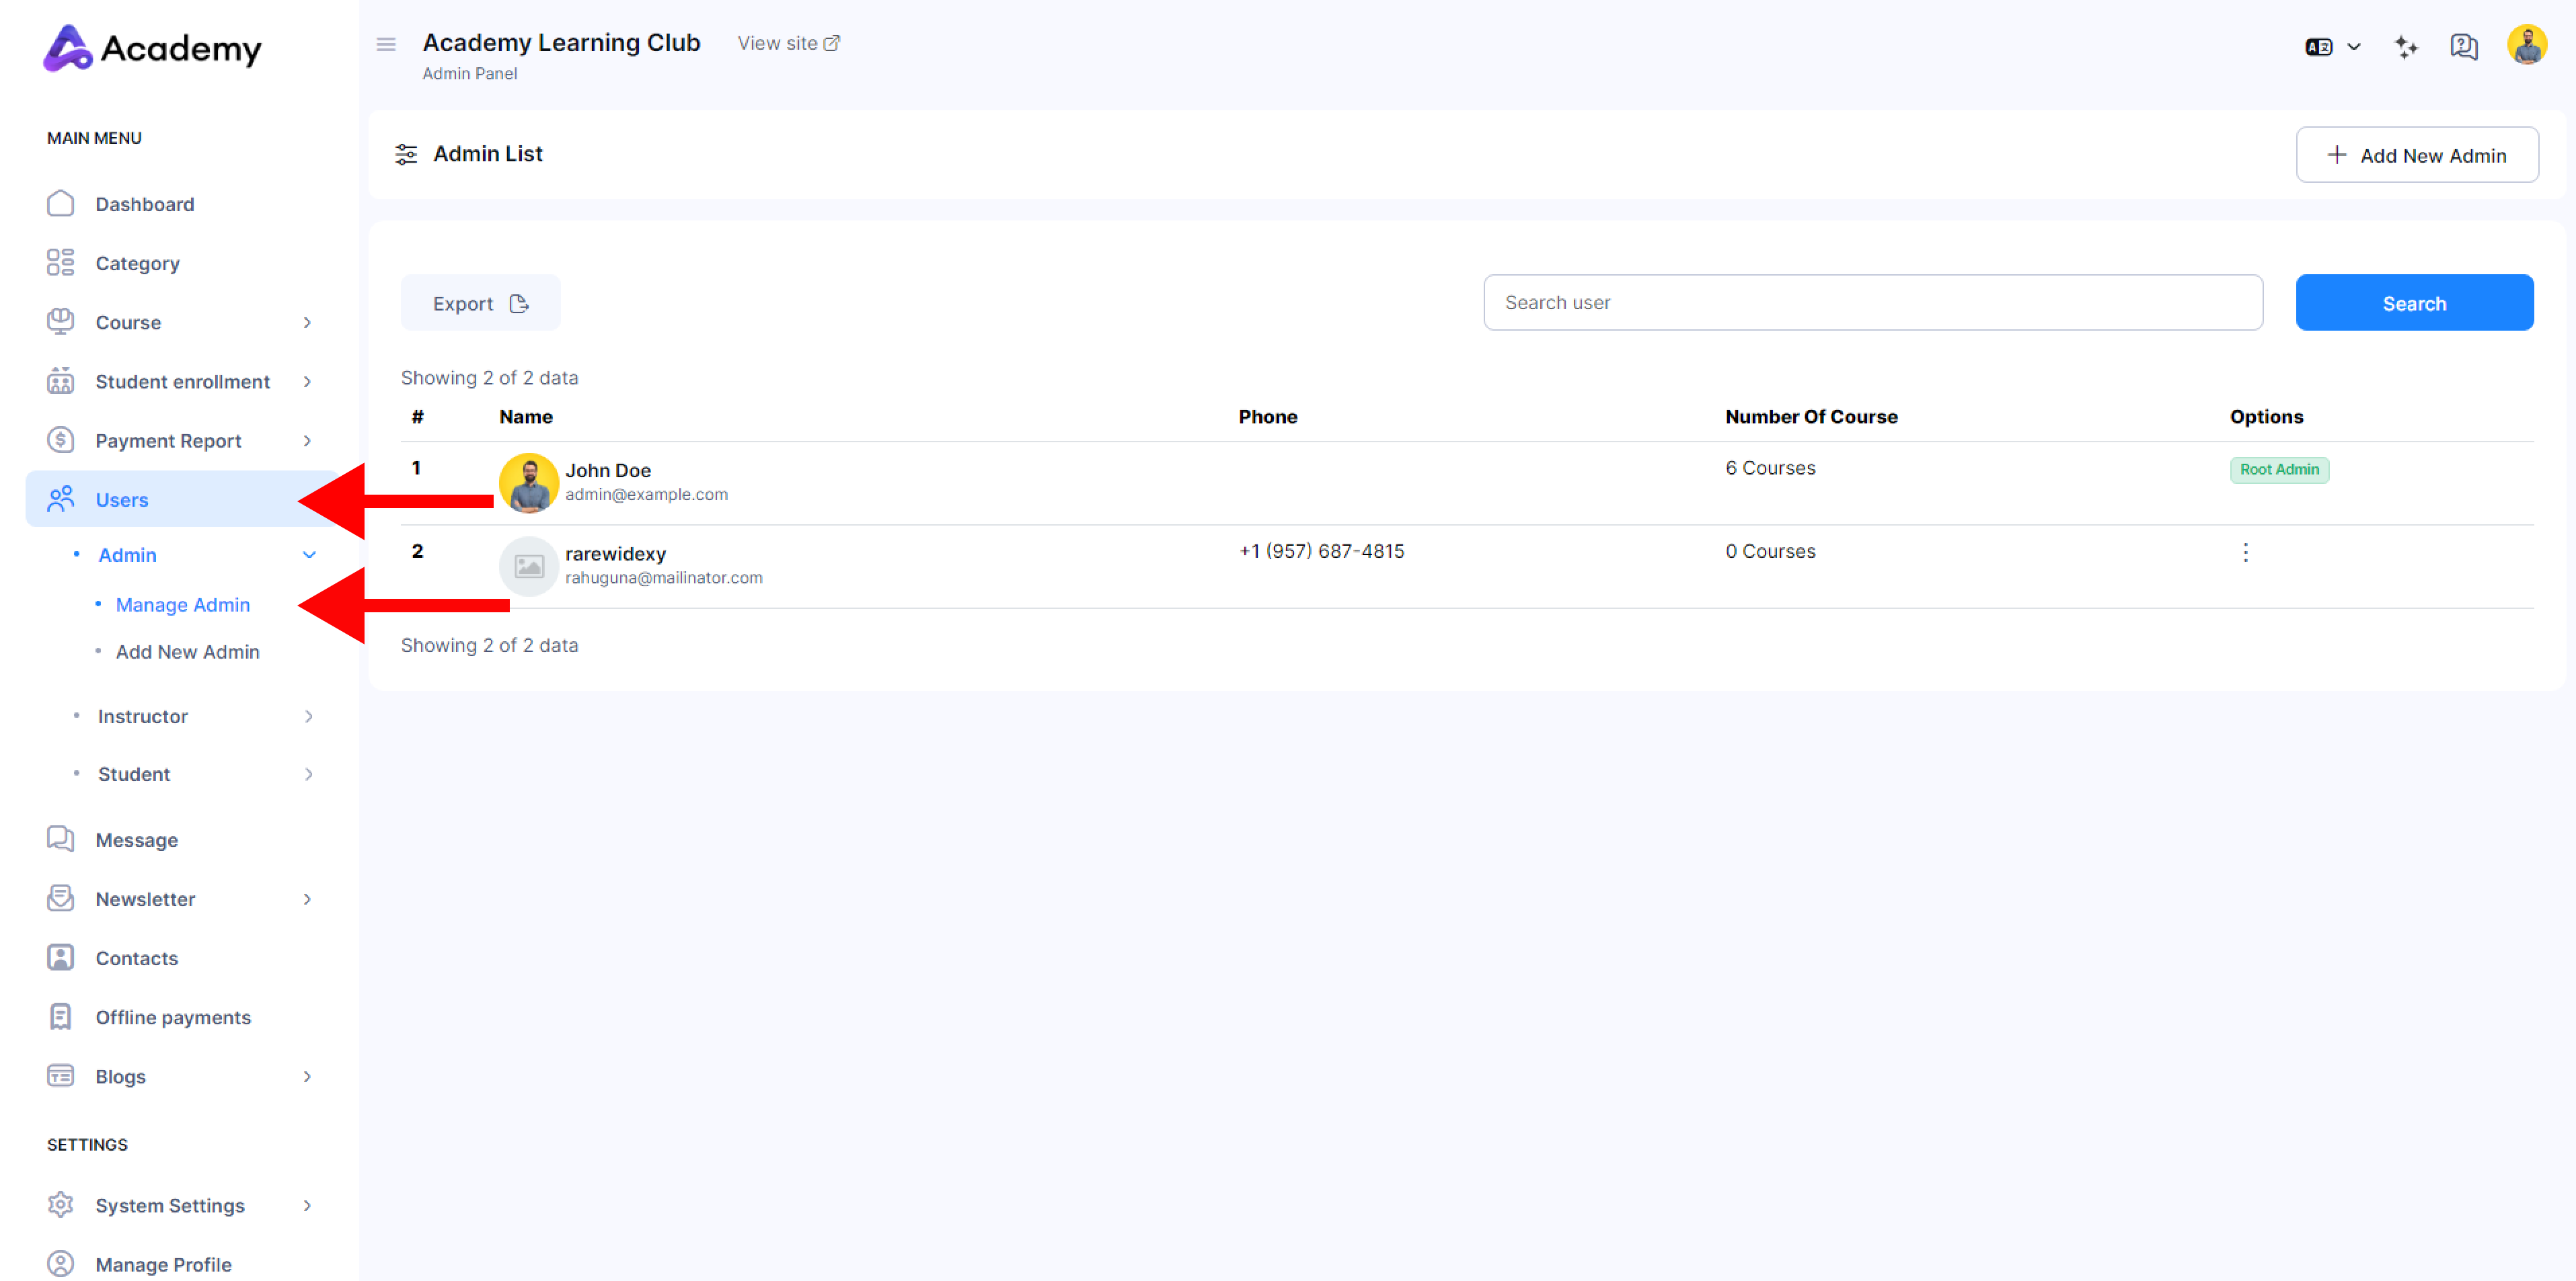Expand the Course menu chevron

(x=307, y=322)
